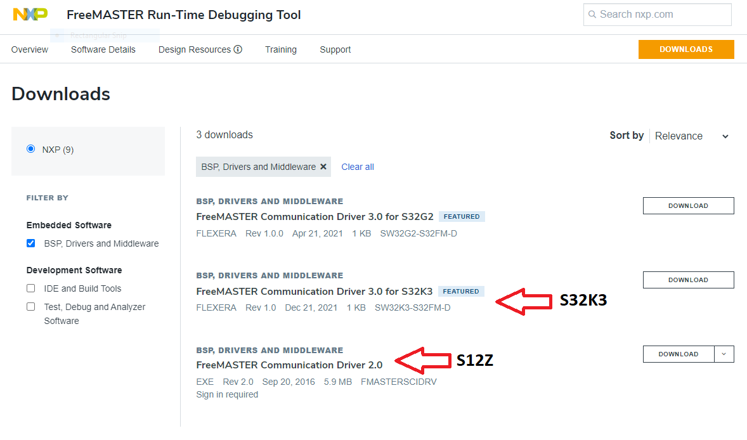The width and height of the screenshot is (747, 440).
Task: Go to the Overview tab
Action: [29, 49]
